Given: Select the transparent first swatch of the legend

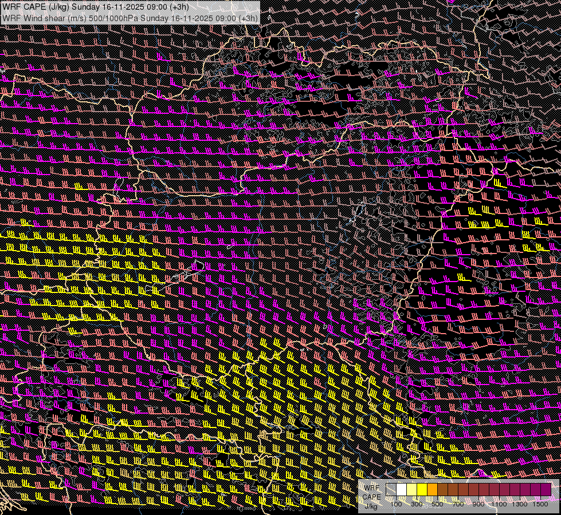Looking at the screenshot, I should pos(391,490).
